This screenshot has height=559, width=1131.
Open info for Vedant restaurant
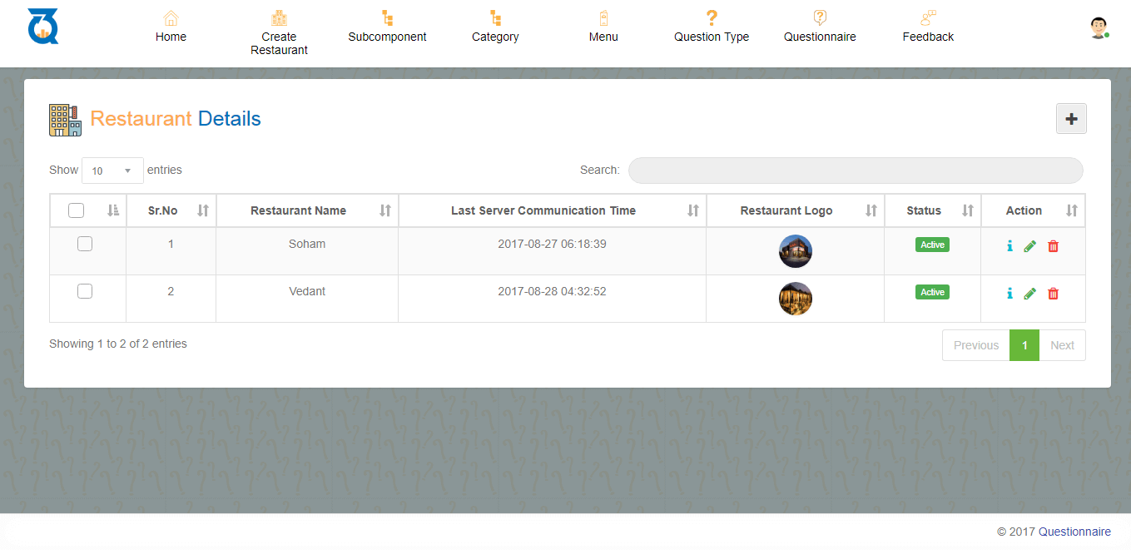click(1009, 294)
